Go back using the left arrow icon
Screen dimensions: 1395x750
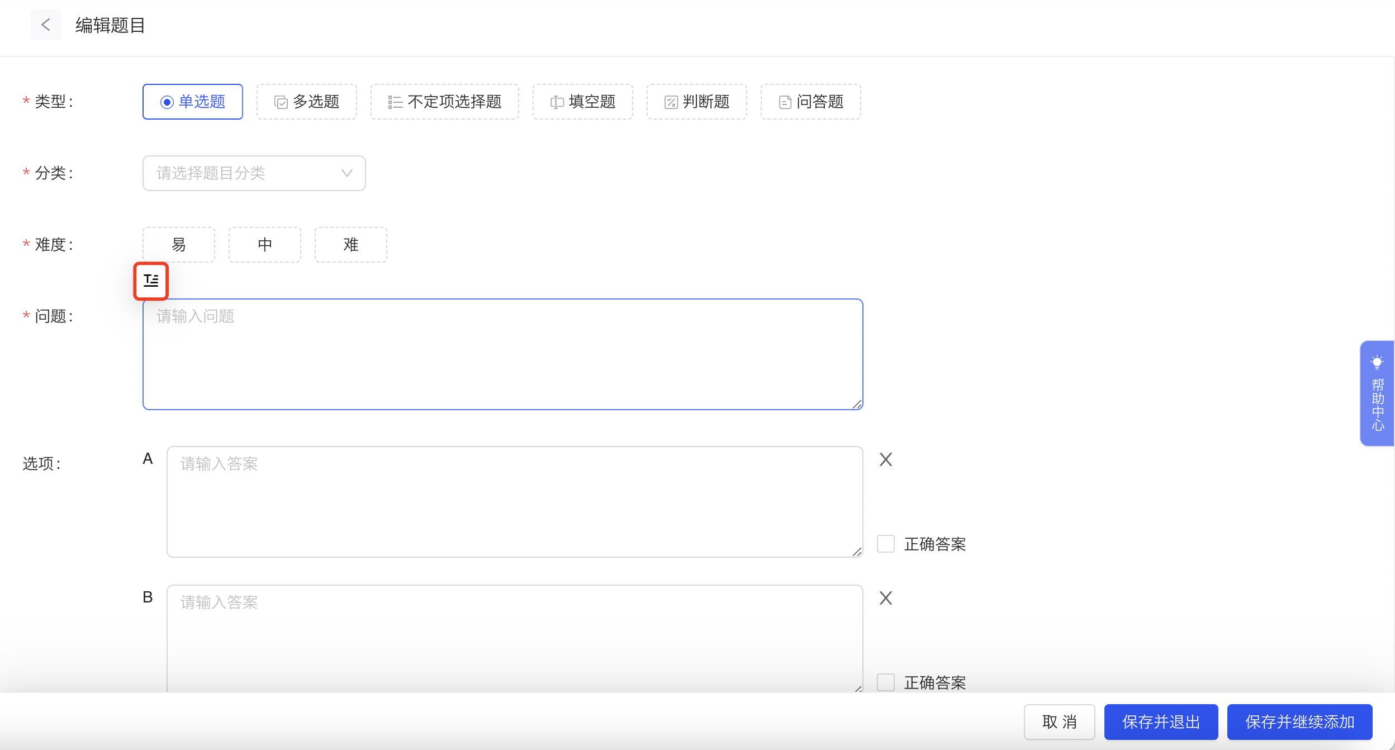[x=46, y=25]
